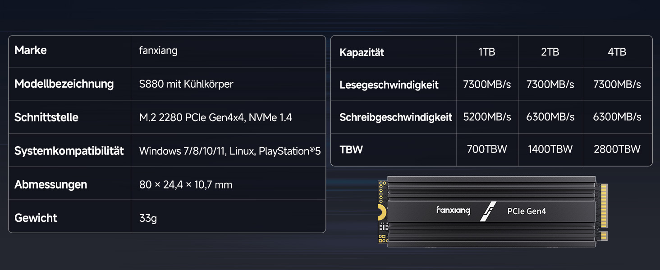Viewport: 660px width, 270px height.
Task: Click the Kapazität header cell
Action: [362, 52]
